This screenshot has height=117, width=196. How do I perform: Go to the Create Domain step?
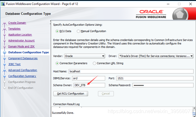point(17,23)
